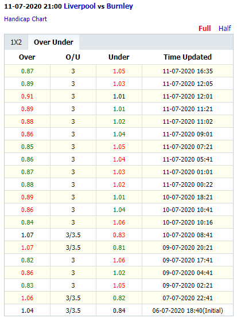Select timestamp 10-07-2020 18:21
The image size is (237, 318).
coord(188,197)
